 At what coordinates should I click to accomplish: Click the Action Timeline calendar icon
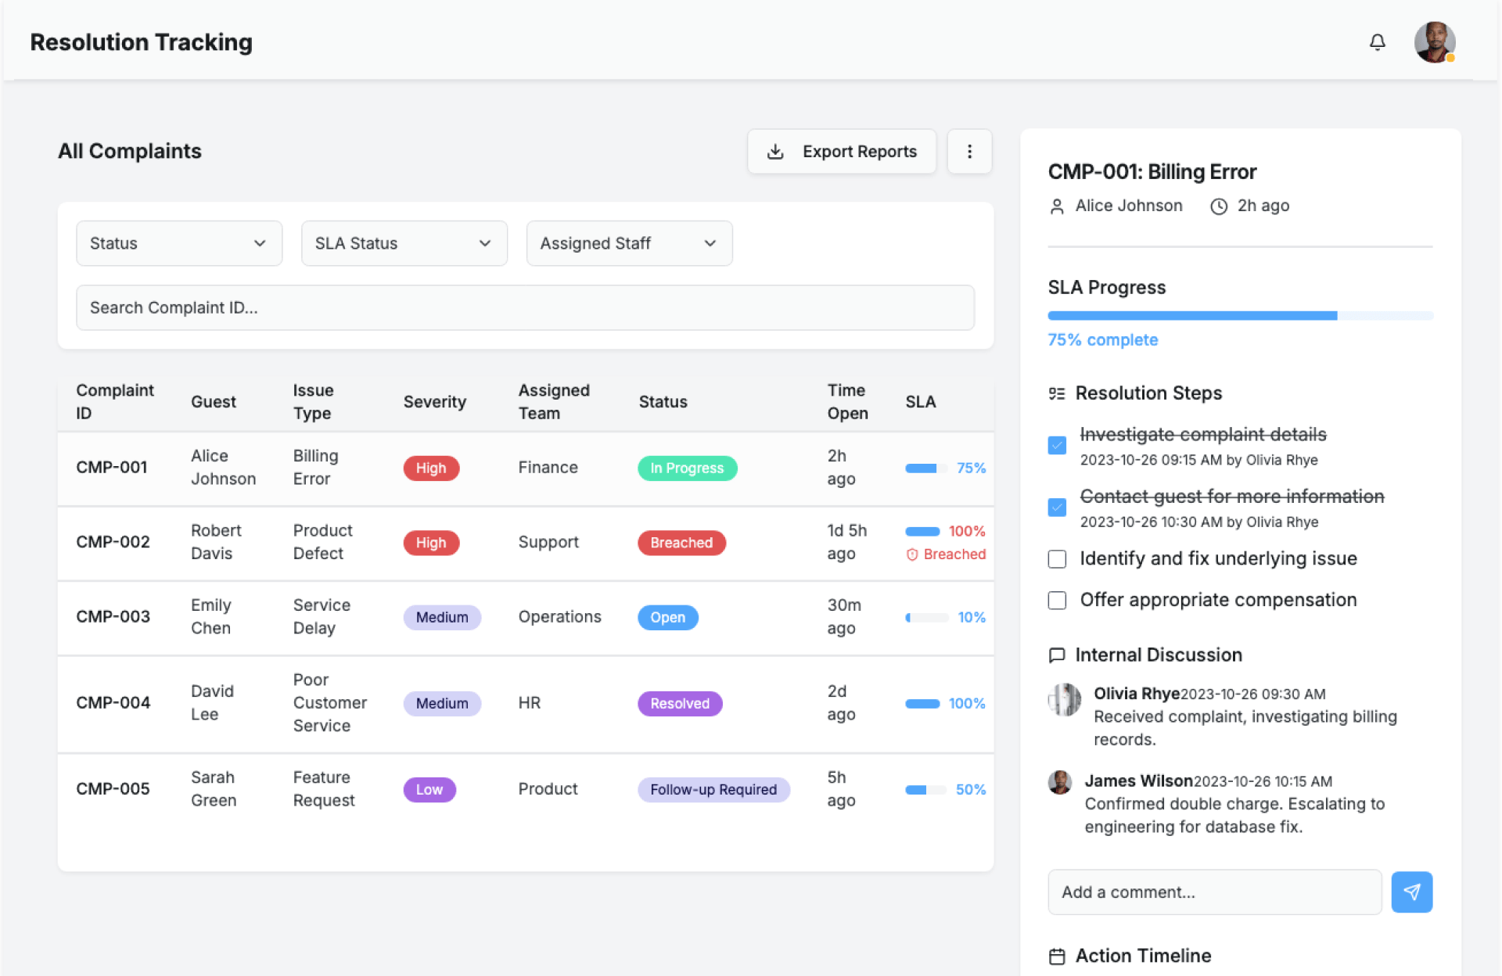(1057, 956)
